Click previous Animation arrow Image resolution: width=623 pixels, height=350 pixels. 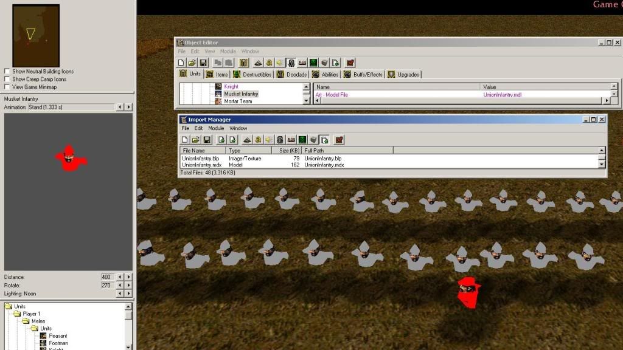click(x=120, y=107)
